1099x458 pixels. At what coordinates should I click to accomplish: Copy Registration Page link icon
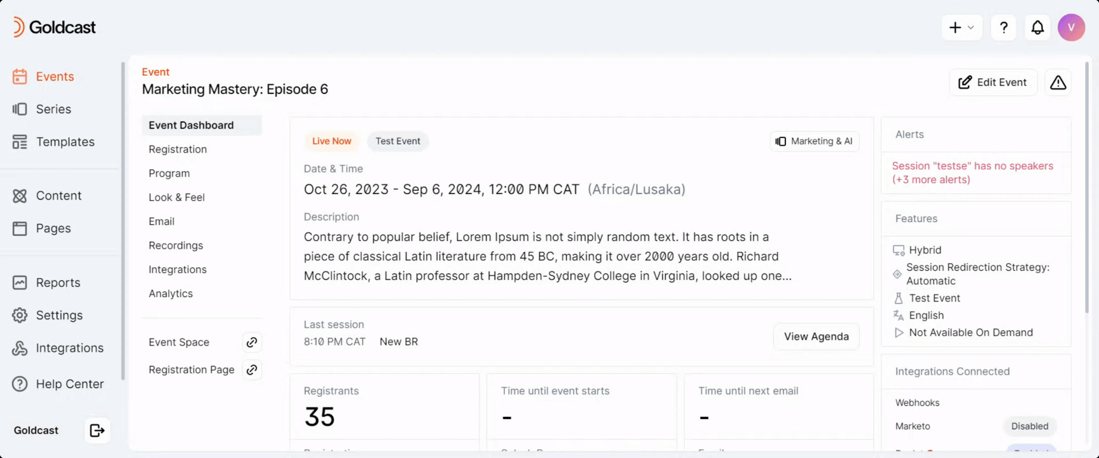pos(252,370)
